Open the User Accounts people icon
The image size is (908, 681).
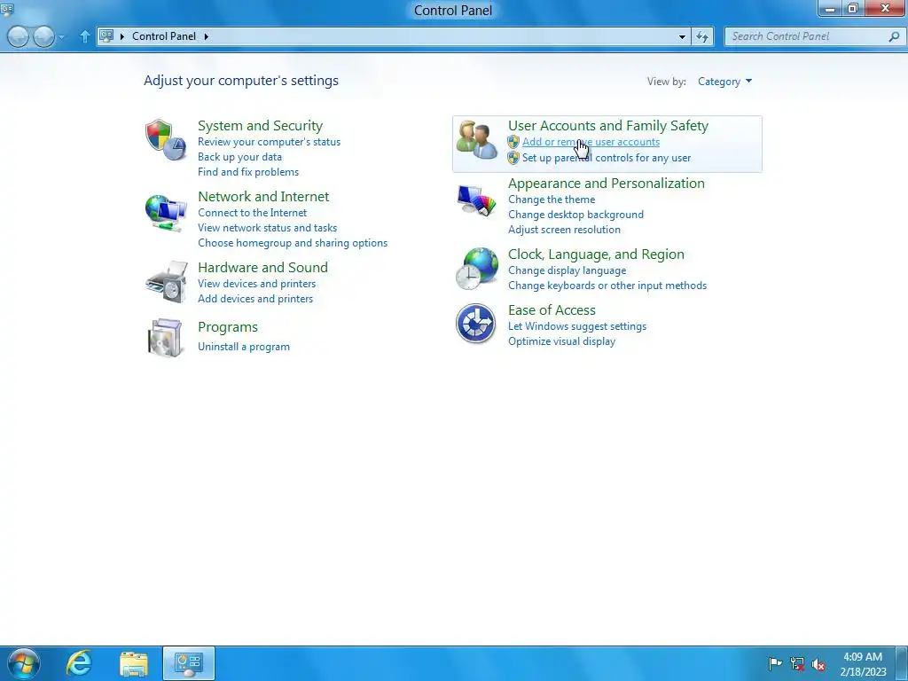(476, 139)
